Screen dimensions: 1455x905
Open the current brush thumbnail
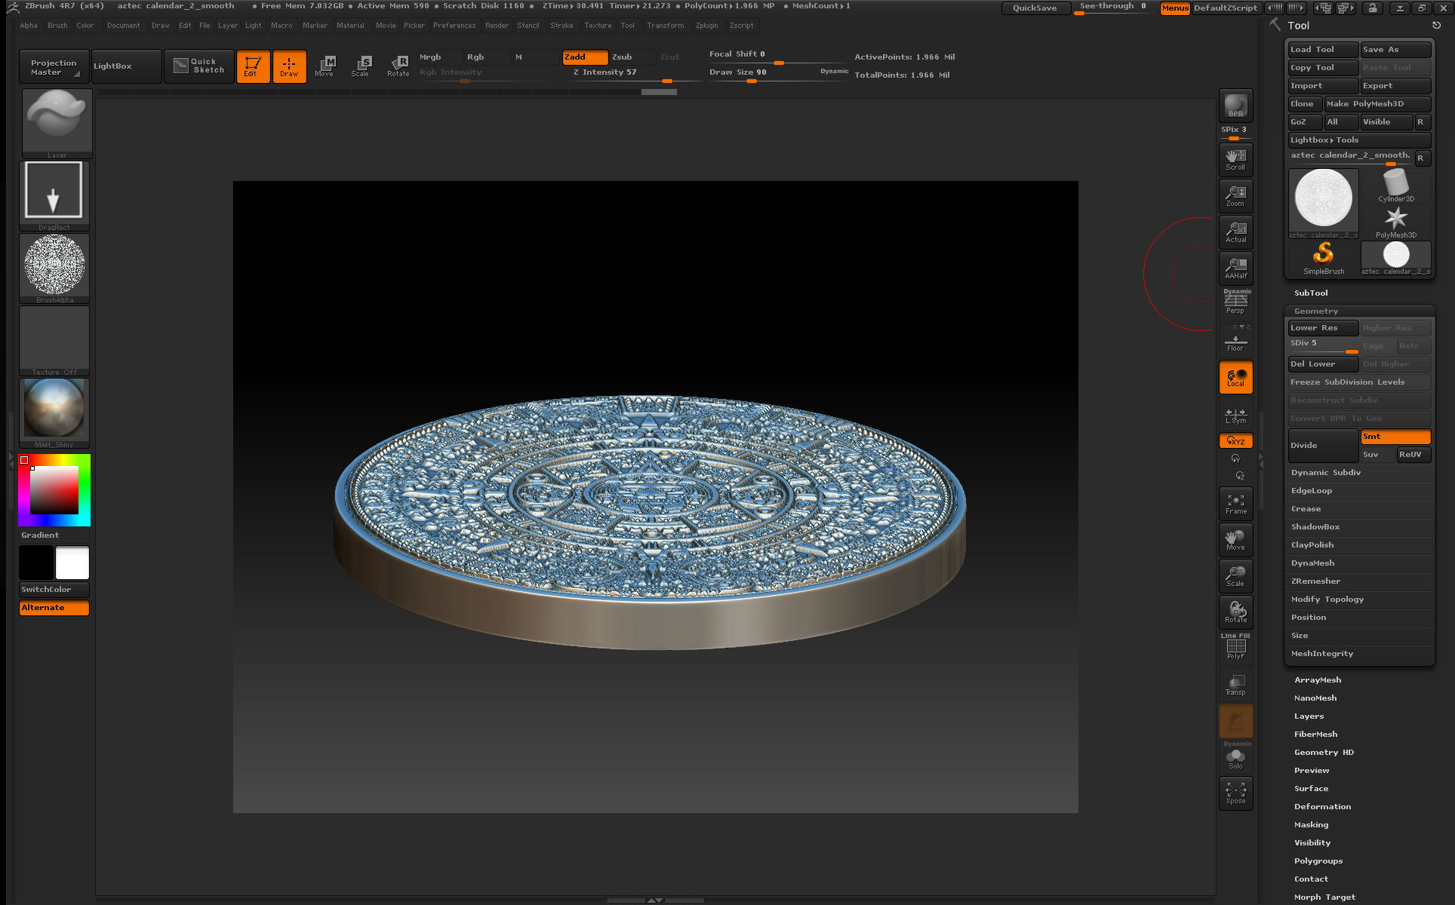57,124
